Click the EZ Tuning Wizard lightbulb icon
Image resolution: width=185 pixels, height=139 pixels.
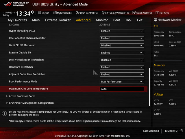click(x=103, y=13)
